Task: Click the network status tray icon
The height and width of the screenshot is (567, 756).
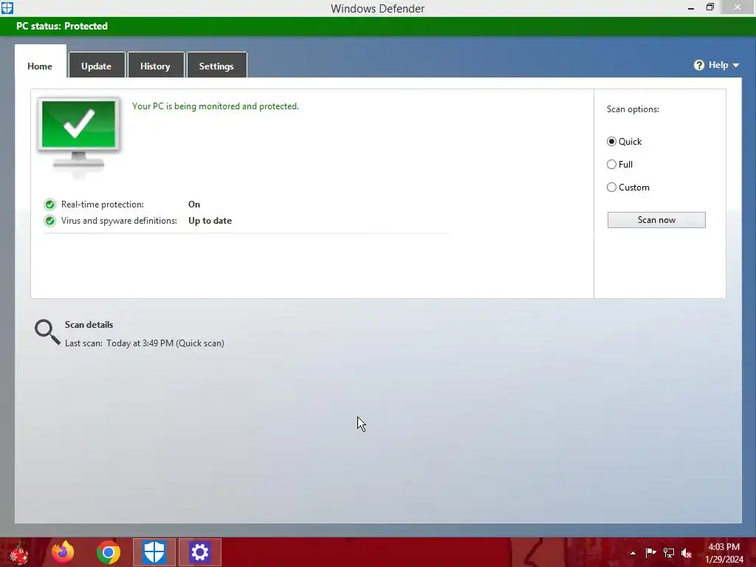Action: click(x=669, y=552)
